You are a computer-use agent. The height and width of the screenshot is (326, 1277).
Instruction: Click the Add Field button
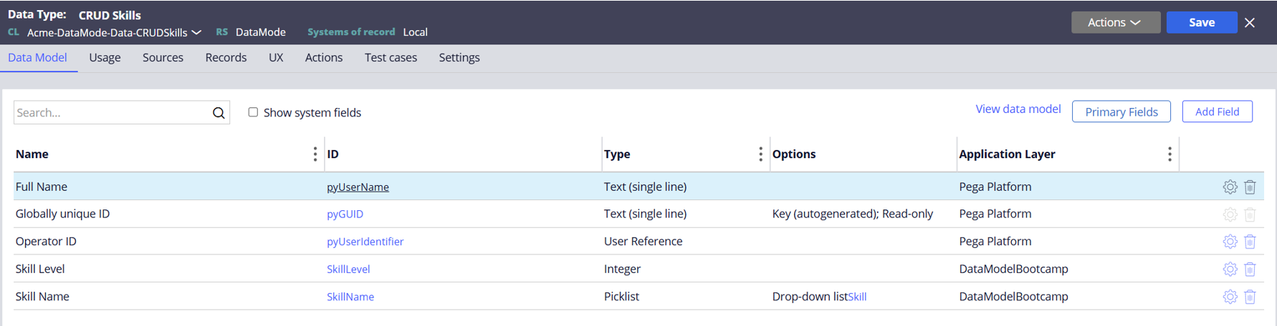pyautogui.click(x=1217, y=112)
